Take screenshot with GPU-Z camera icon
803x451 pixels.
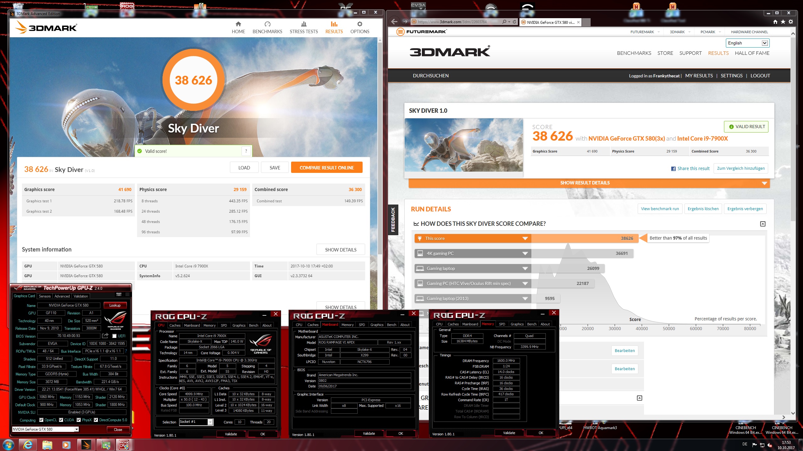click(x=119, y=294)
